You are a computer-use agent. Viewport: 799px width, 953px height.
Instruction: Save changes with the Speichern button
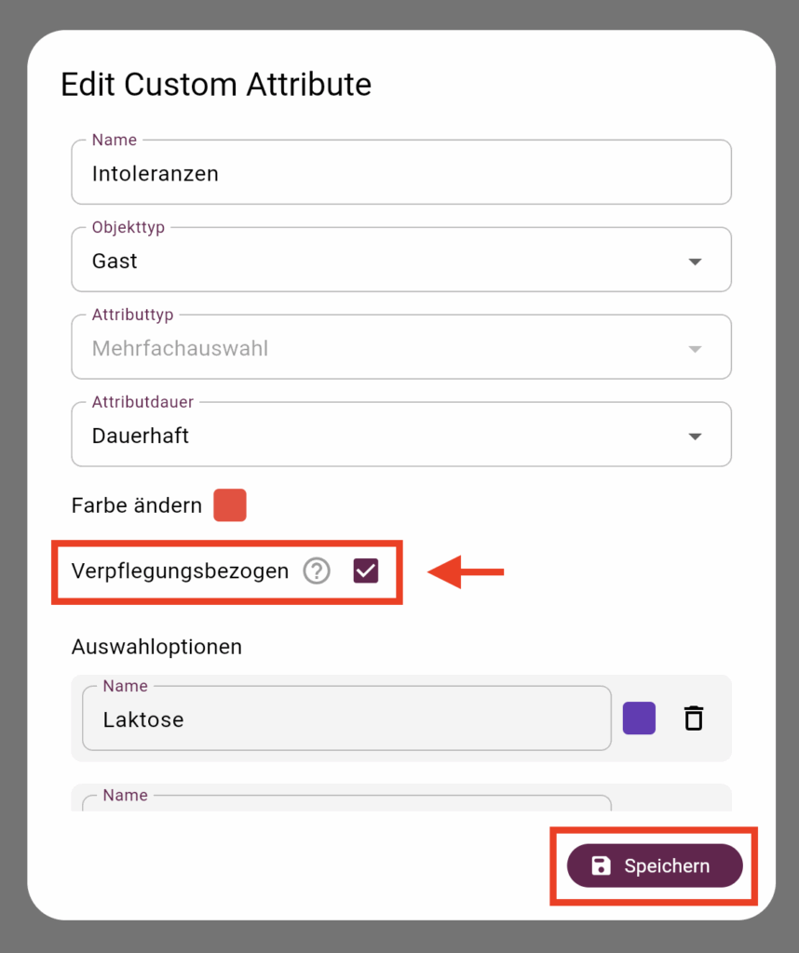coord(655,866)
